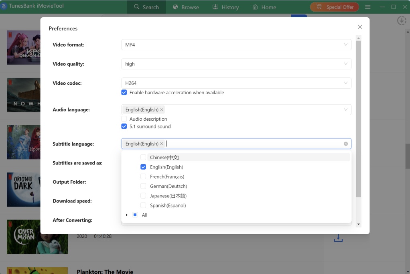Click the Preferences dialog scrollbar
The height and width of the screenshot is (274, 410).
(359, 120)
